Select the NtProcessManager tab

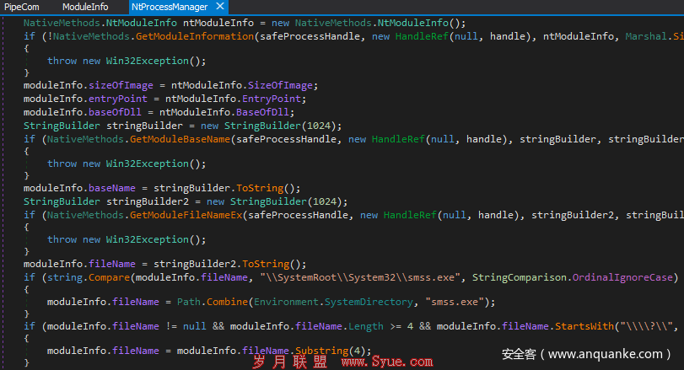pos(170,7)
